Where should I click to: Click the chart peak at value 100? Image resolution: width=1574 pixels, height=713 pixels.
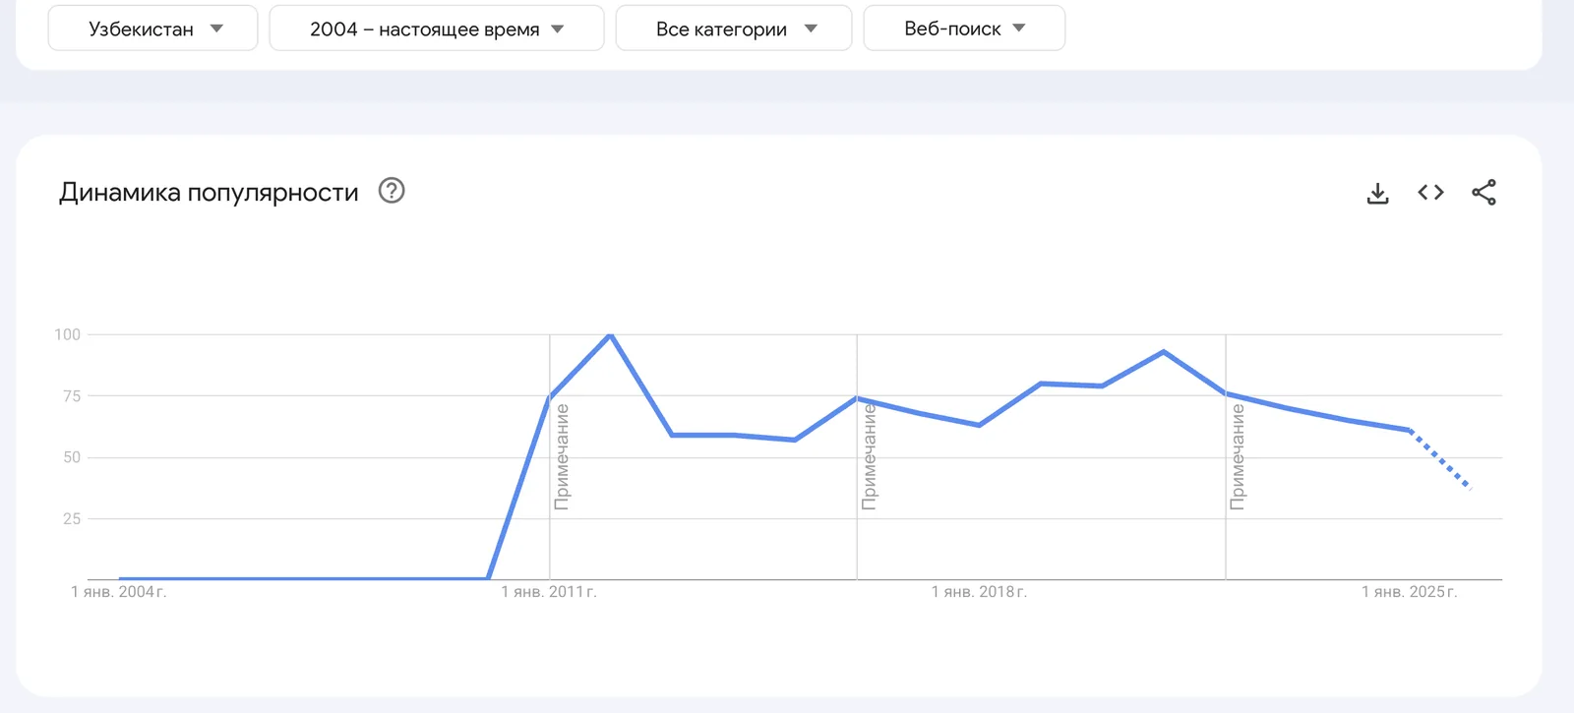(x=610, y=335)
